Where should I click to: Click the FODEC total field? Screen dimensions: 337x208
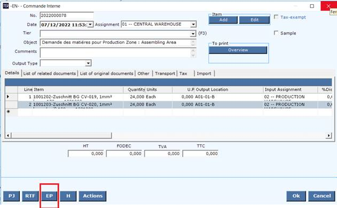point(124,154)
